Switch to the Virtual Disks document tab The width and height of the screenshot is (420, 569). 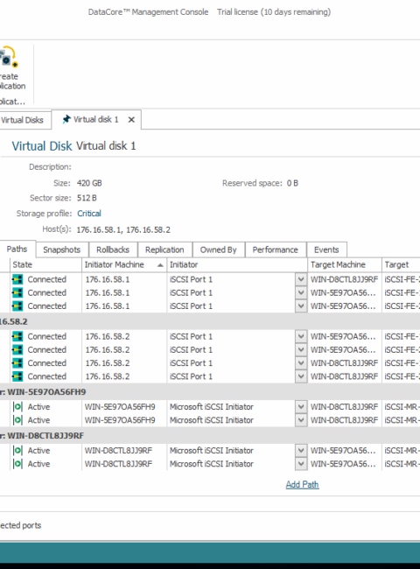(23, 120)
